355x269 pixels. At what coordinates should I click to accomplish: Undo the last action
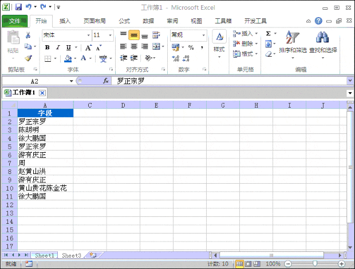pyautogui.click(x=28, y=7)
